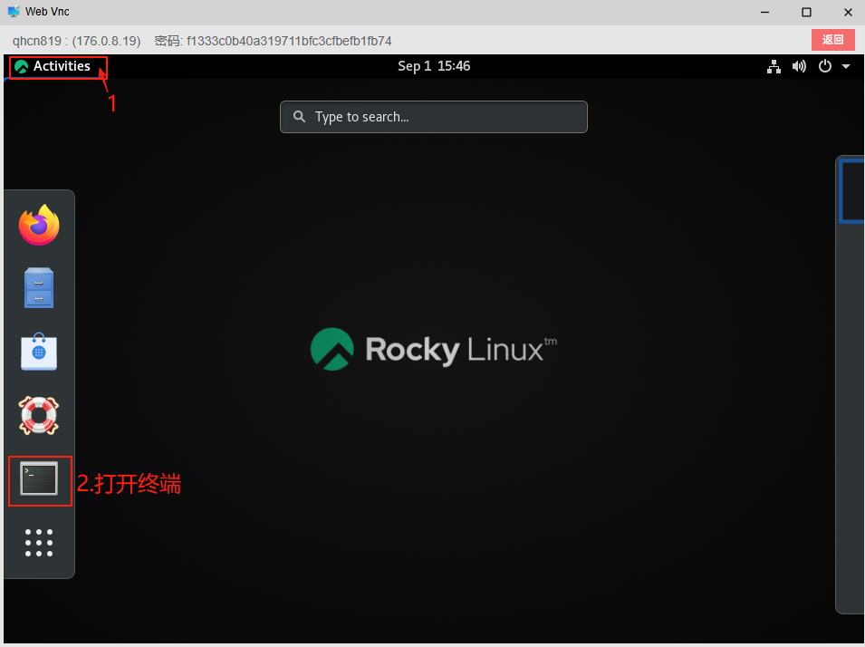The width and height of the screenshot is (865, 647).
Task: Show all applications grid
Action: [x=39, y=543]
